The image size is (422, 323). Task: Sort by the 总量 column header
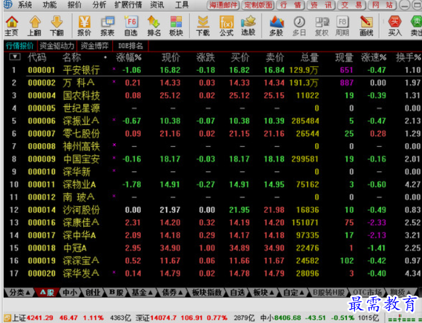pos(310,57)
